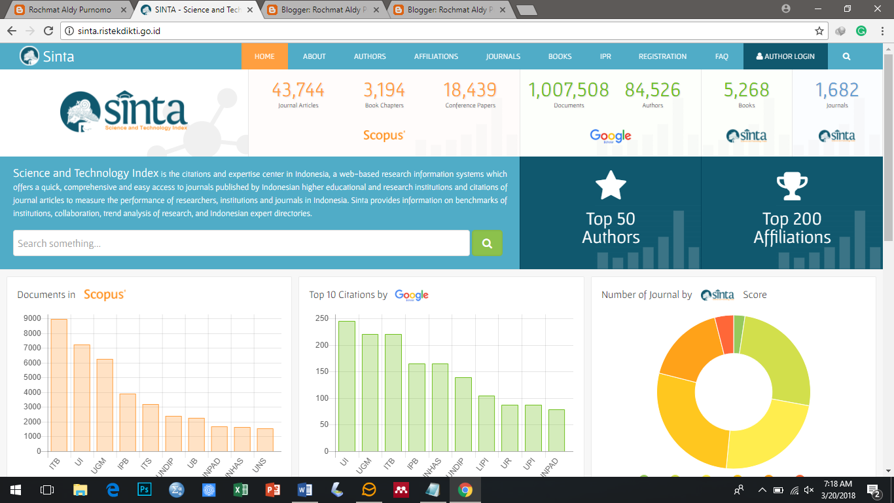
Task: Click the Sinta logo below the Books count
Action: point(747,136)
